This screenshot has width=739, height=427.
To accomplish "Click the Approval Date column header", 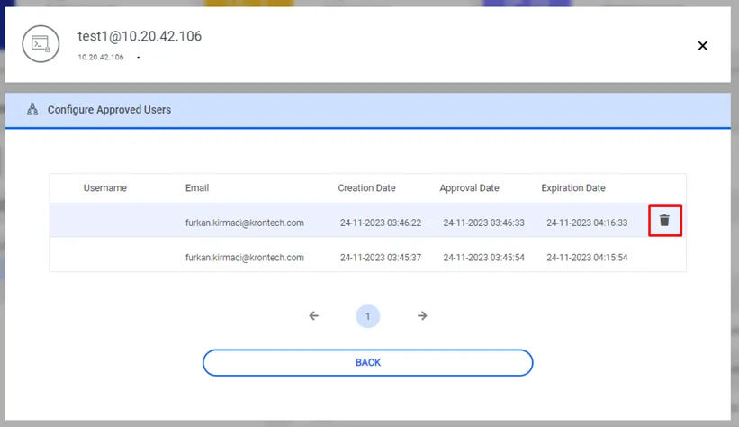I will pyautogui.click(x=470, y=187).
